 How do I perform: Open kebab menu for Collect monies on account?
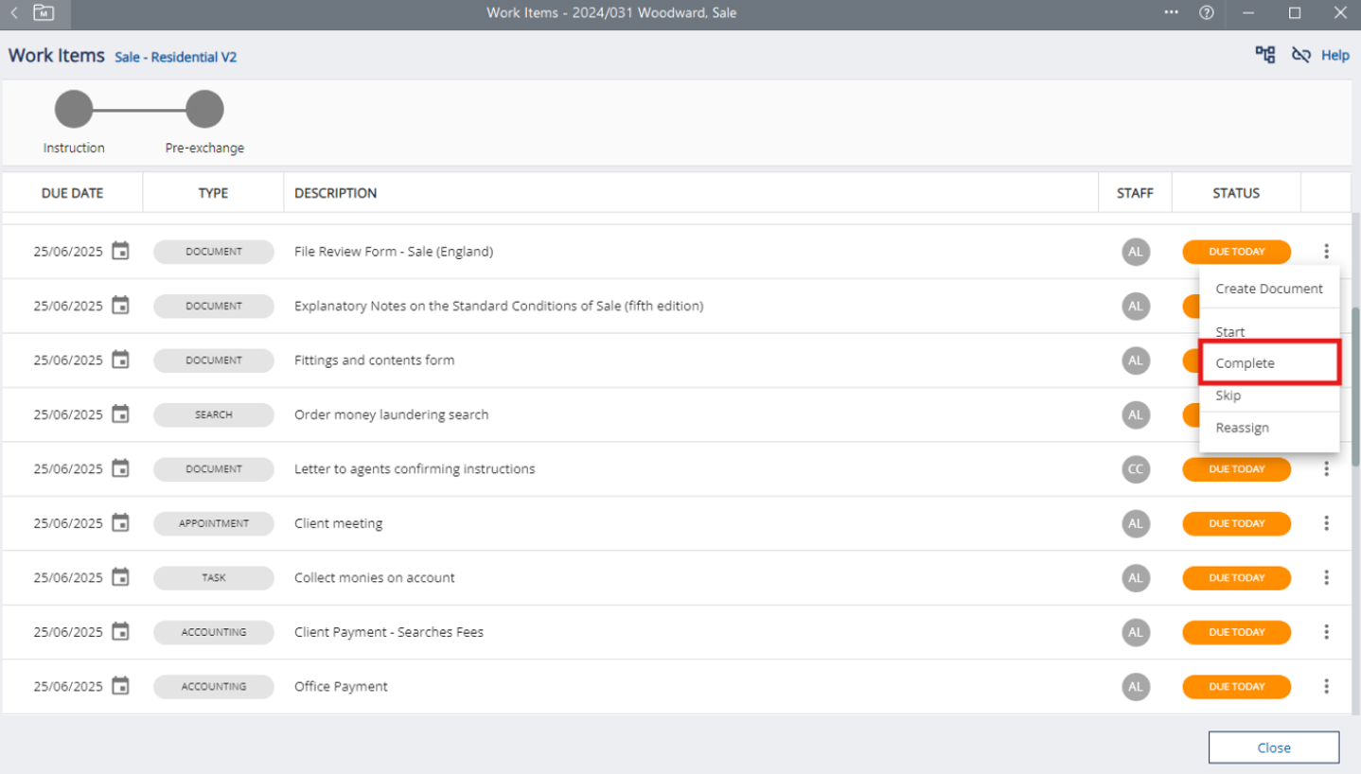[1326, 578]
